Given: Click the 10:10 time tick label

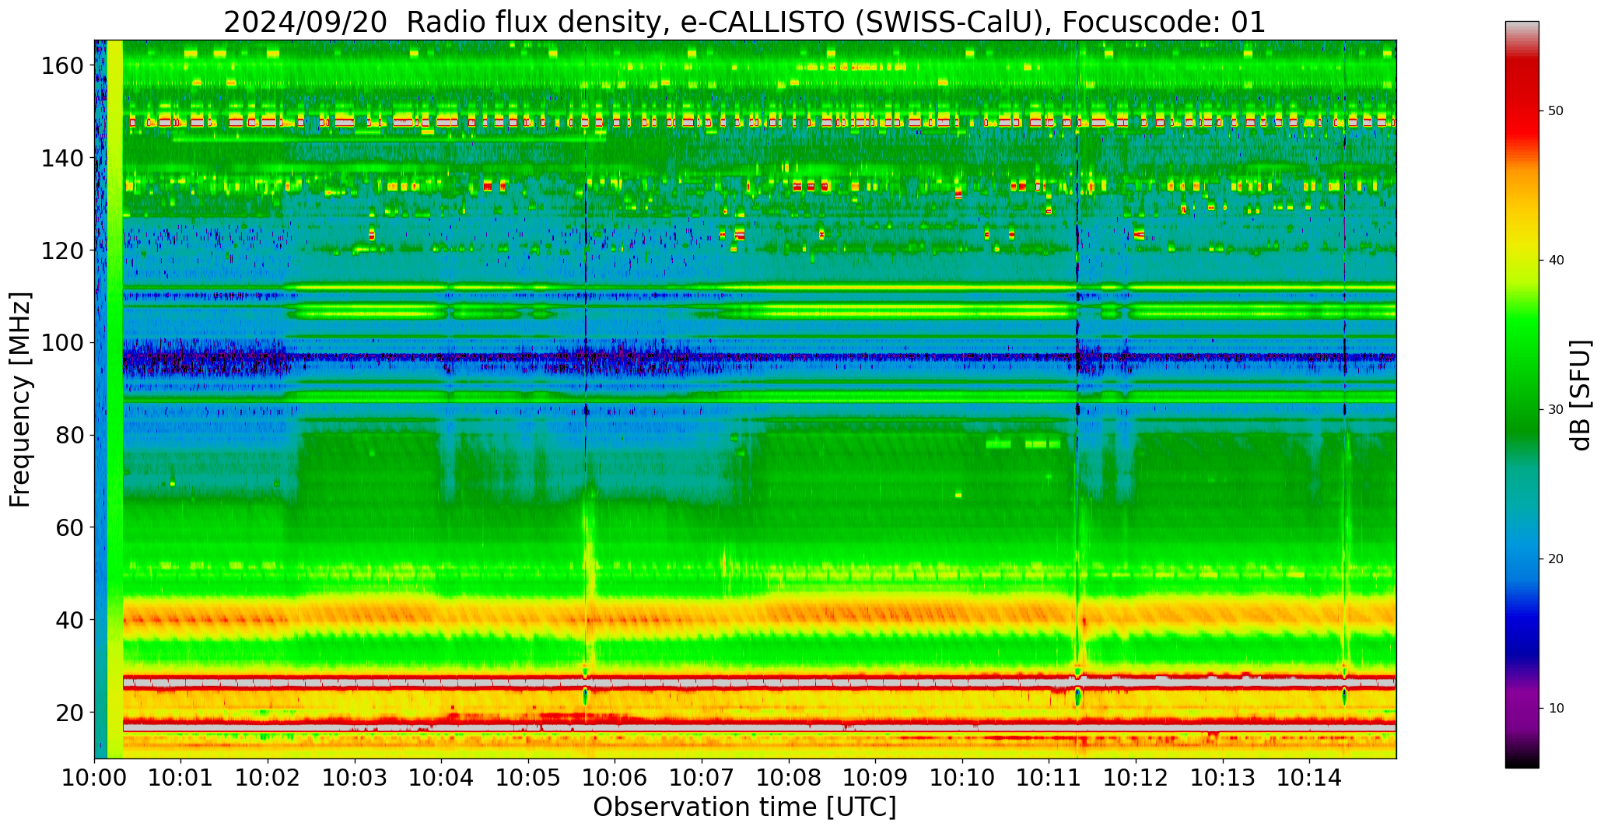Looking at the screenshot, I should point(962,777).
